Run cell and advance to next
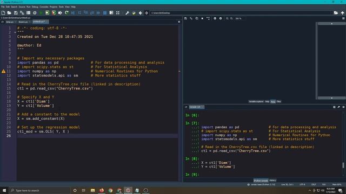346x194 pixels. point(54,13)
